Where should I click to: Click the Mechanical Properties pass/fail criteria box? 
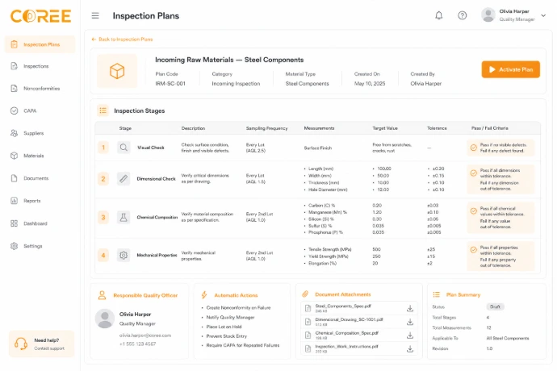coord(500,256)
